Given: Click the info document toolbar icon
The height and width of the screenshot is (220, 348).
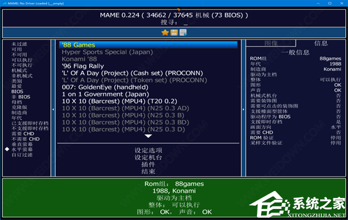Looking at the screenshot, I should coord(183,33).
